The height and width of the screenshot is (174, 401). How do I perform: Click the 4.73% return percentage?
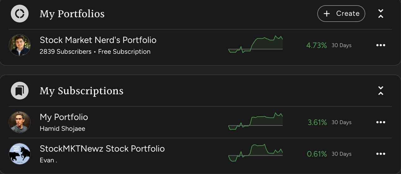pyautogui.click(x=316, y=46)
